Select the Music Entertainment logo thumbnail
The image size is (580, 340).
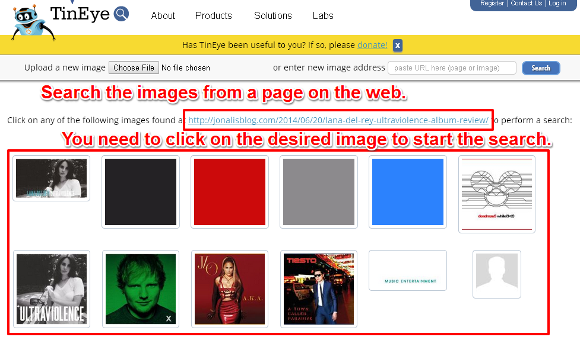point(408,271)
